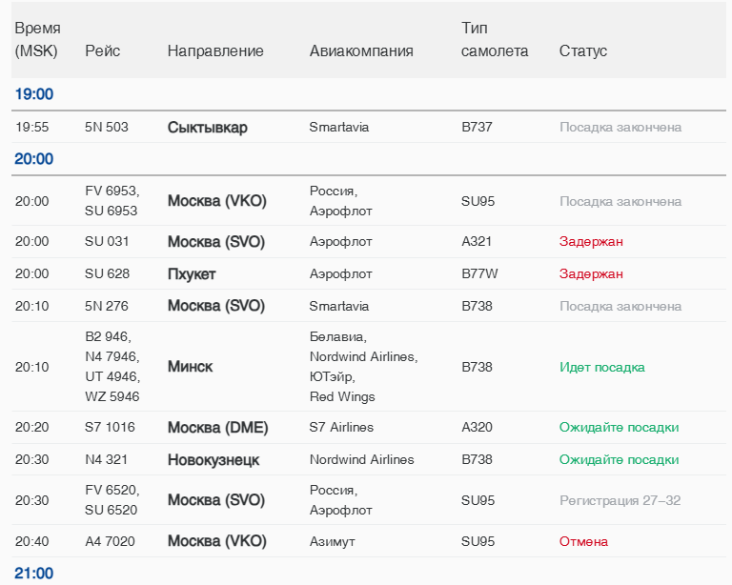
Task: Click S7 Airlines airline name
Action: (341, 427)
